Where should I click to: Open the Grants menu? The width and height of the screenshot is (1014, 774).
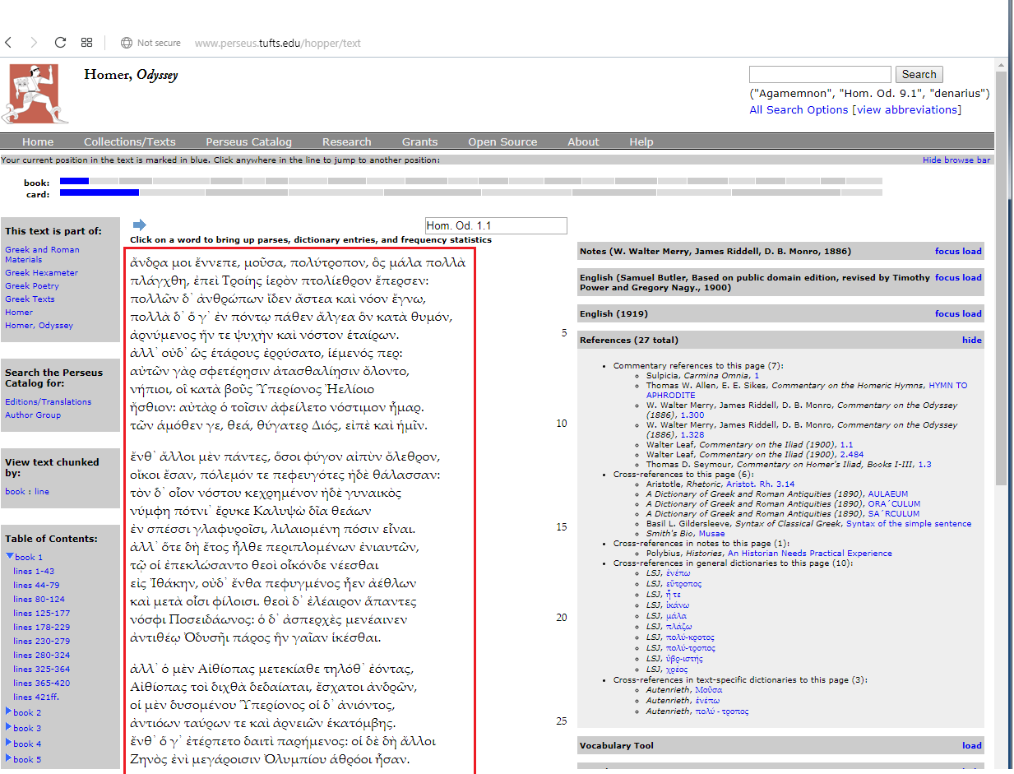point(419,141)
